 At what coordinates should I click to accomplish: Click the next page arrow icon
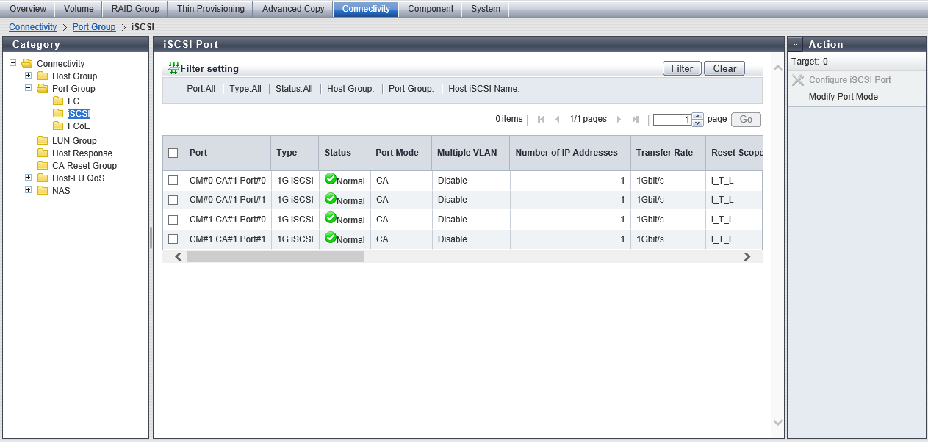(619, 119)
